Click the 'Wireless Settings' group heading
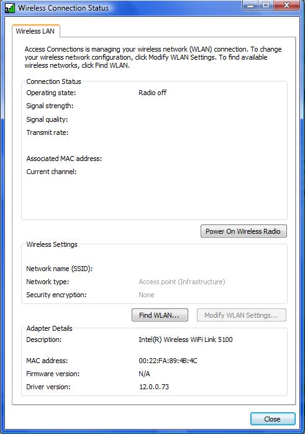 click(x=52, y=245)
